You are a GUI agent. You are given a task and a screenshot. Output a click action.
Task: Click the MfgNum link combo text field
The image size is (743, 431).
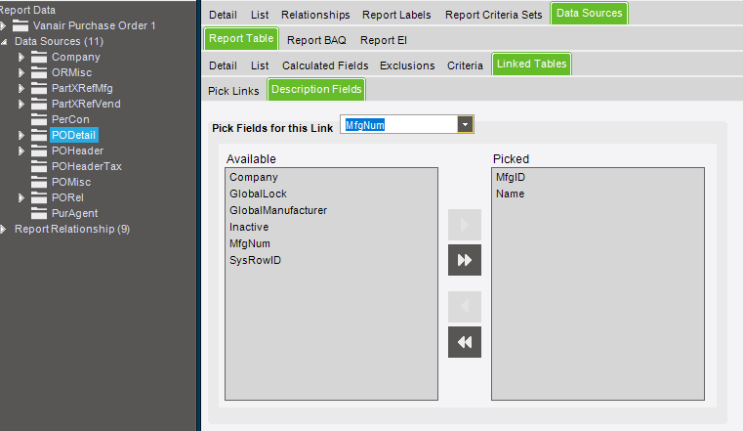(399, 125)
